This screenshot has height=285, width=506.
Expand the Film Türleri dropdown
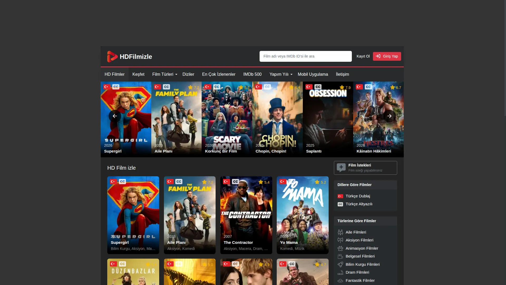(165, 74)
